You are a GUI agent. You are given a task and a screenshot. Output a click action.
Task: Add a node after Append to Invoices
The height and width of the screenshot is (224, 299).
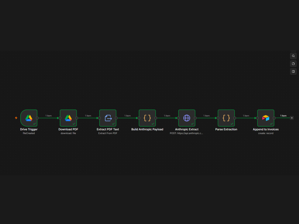(292, 118)
